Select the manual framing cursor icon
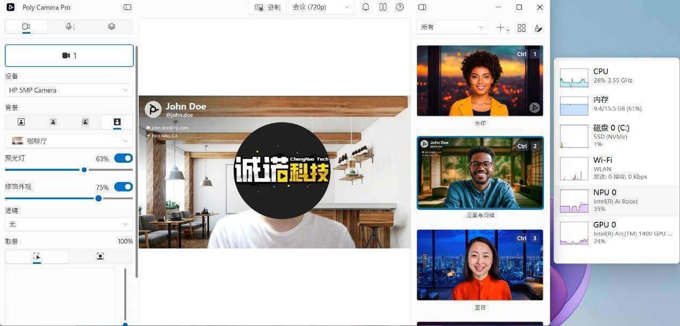This screenshot has height=326, width=680. click(x=36, y=256)
